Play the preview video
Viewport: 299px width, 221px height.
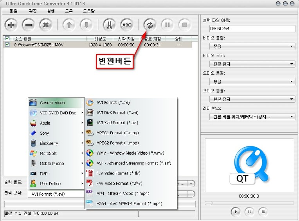236,212
